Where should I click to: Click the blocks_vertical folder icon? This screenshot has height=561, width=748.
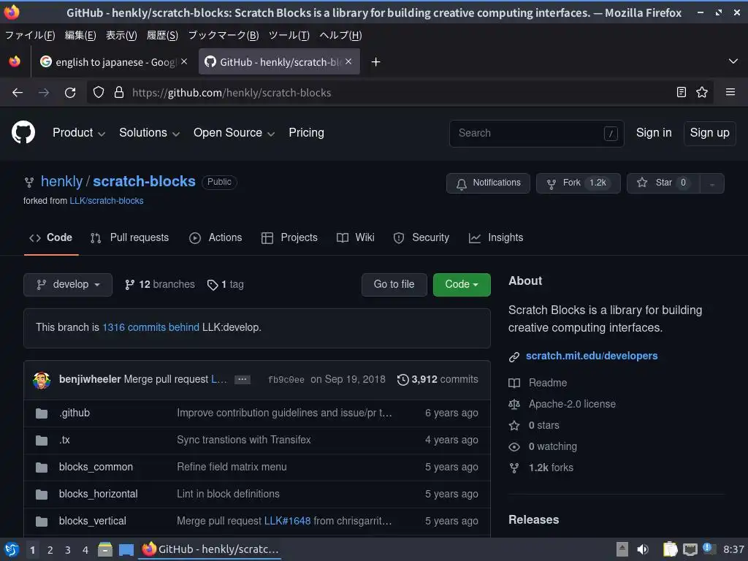(x=42, y=522)
